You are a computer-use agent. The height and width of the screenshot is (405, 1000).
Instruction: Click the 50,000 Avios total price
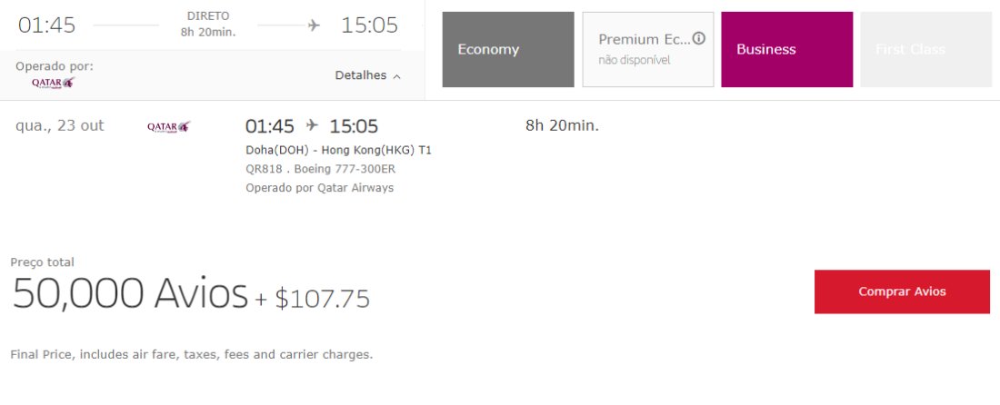coord(130,293)
